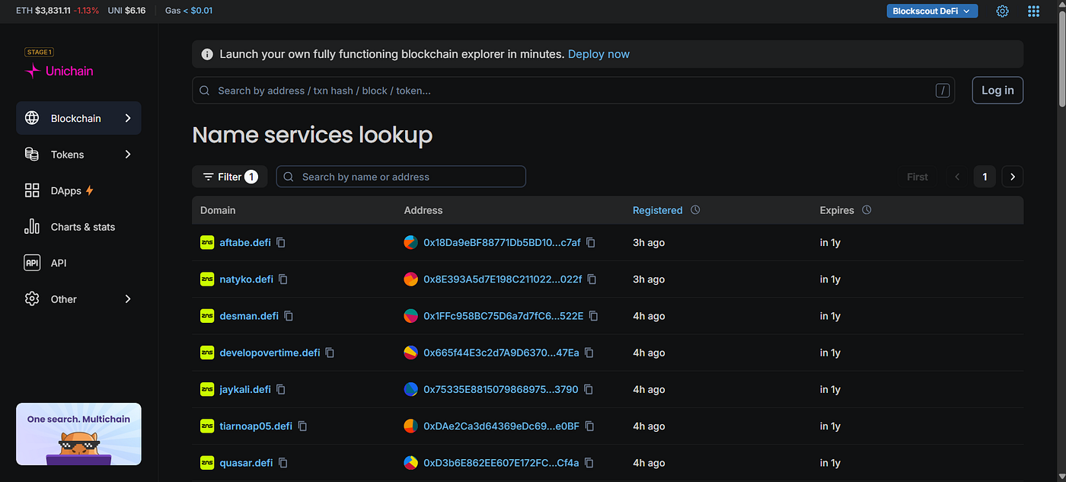Copy address 0x1FFc958BC75D6a7d7fC6...522E

[594, 316]
